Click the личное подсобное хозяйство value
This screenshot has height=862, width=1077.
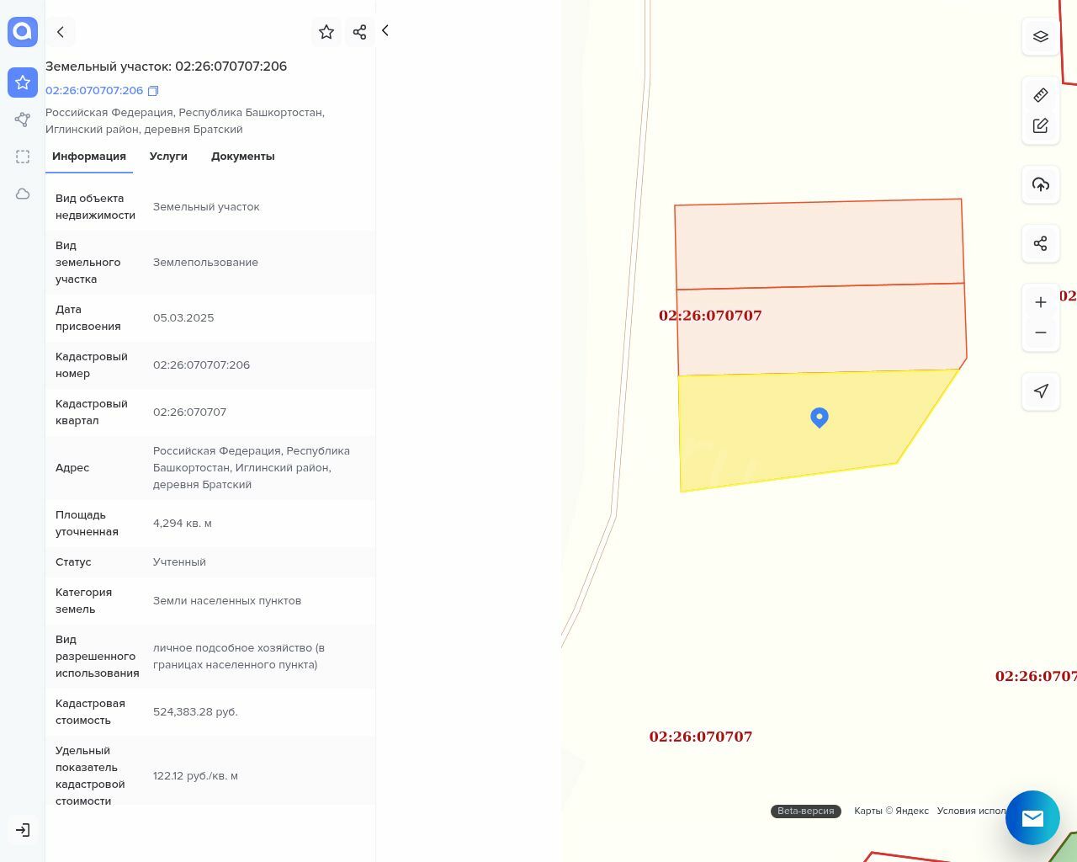[239, 657]
